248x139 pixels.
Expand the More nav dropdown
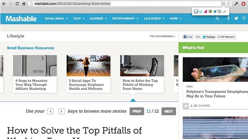pos(176,18)
